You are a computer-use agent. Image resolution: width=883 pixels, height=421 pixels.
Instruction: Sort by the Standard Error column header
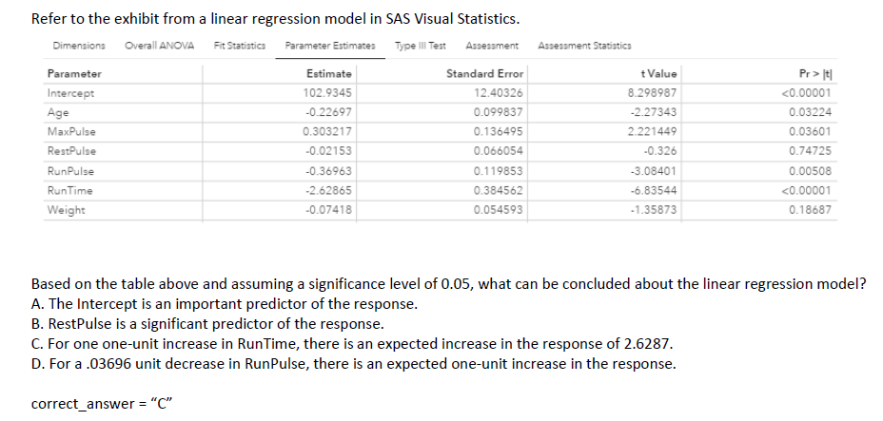pos(492,74)
